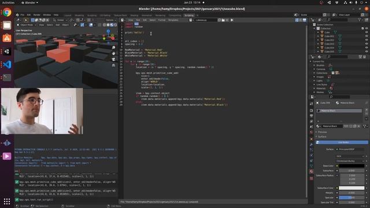Expand the Cameras entry in Current File
370x208 pixels.
314,69
